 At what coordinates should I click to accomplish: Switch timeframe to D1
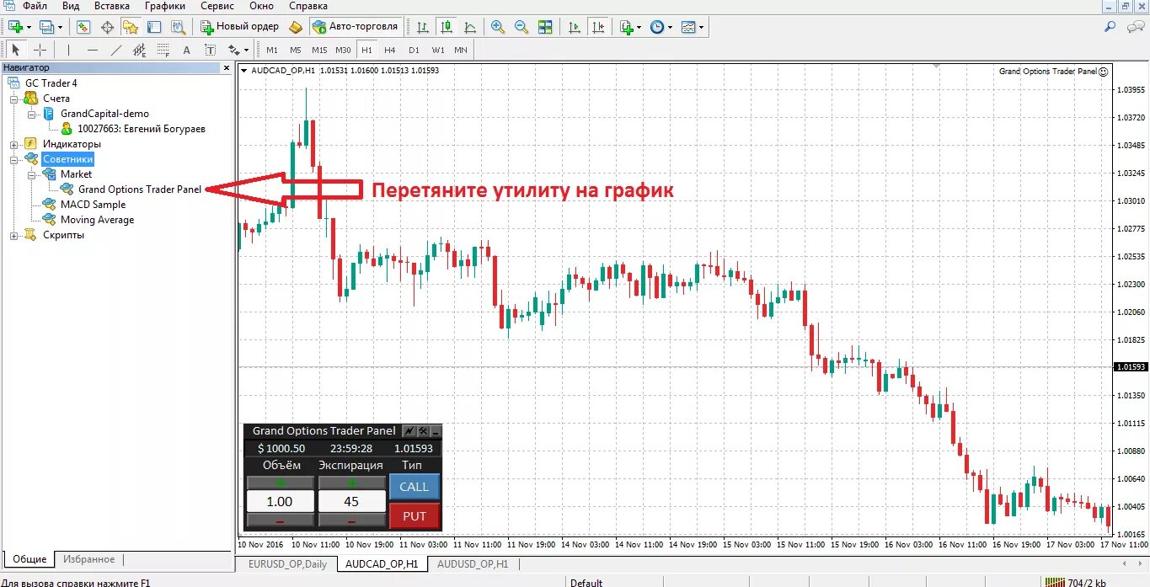[413, 50]
